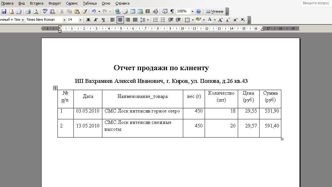
Task: Toggle italic К formatting
Action: coord(96,20)
